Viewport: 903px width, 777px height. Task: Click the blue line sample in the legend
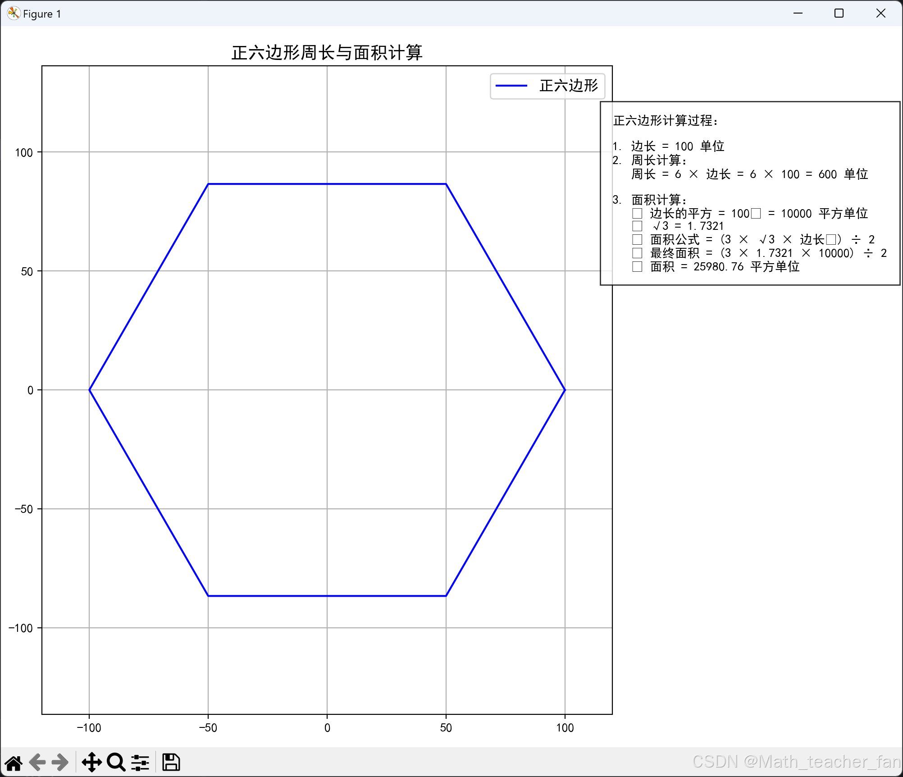511,86
